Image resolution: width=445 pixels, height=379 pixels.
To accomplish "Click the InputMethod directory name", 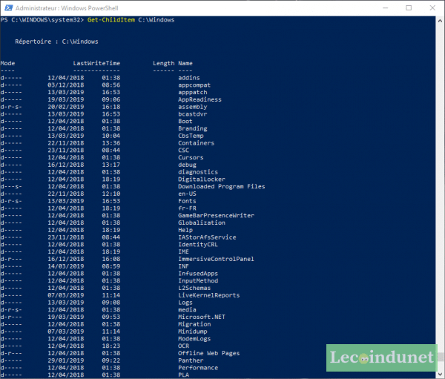I will [198, 280].
